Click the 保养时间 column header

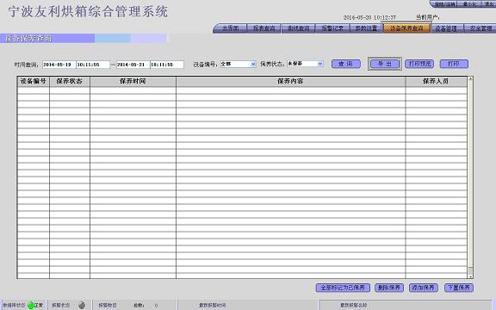pos(133,81)
